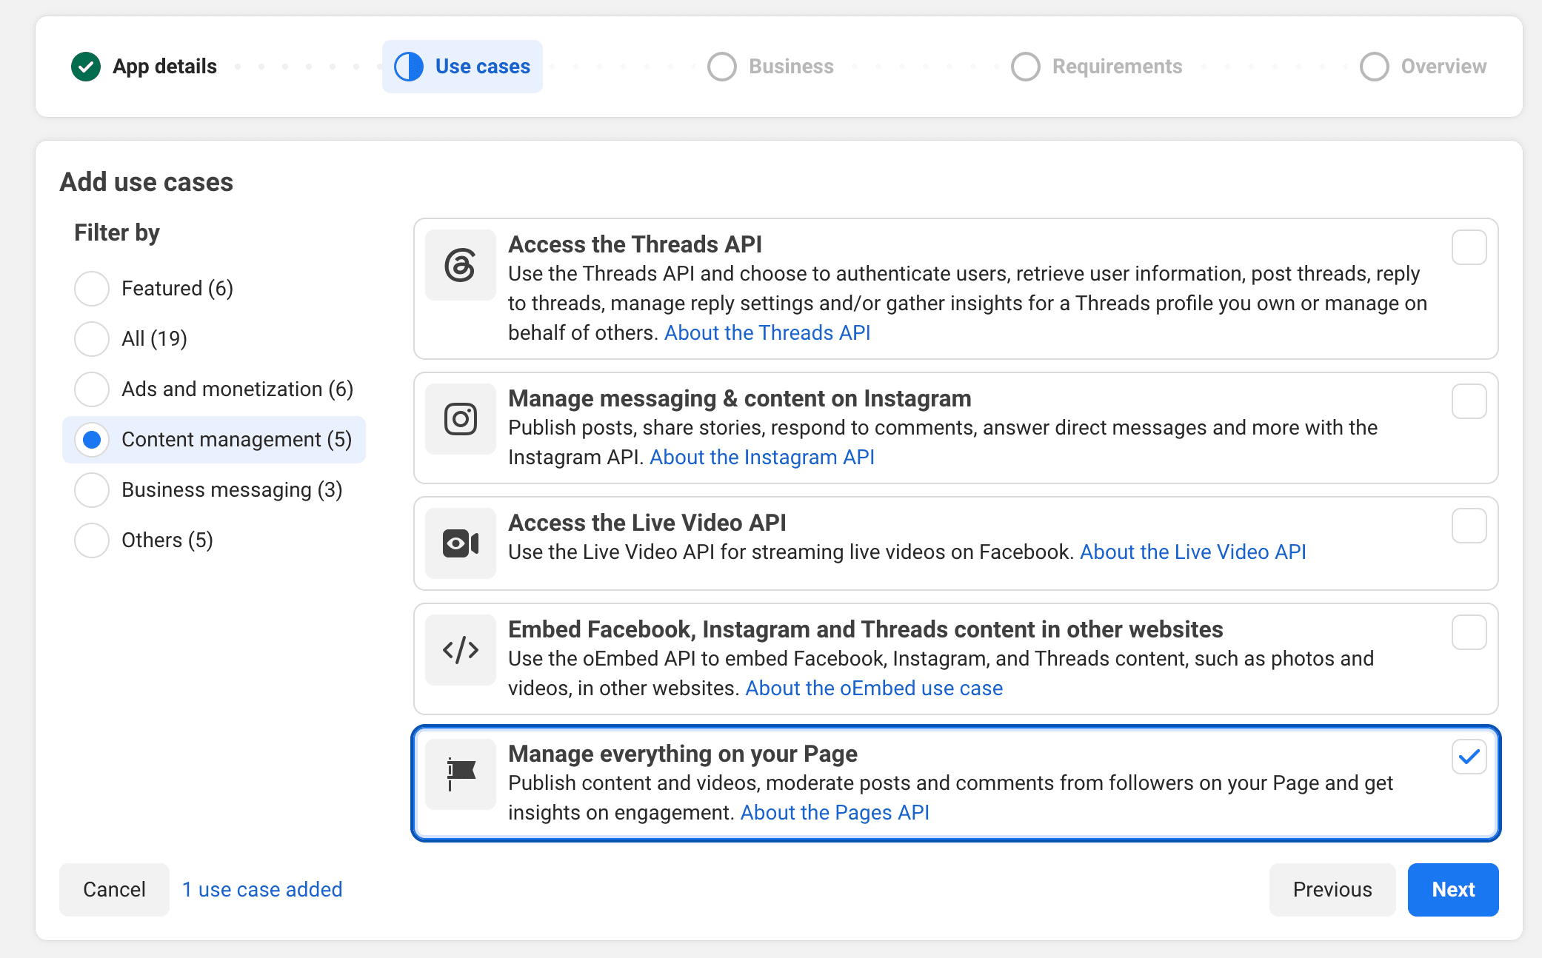Click Manage messaging & content on Instagram title
Screen dimensions: 1542x958
pyautogui.click(x=739, y=398)
